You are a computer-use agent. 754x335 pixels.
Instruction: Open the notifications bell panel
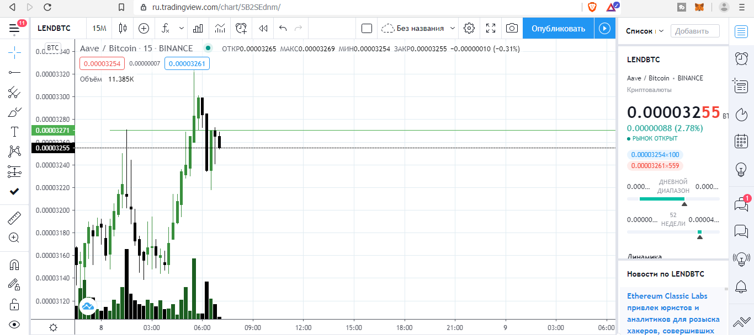click(x=741, y=286)
